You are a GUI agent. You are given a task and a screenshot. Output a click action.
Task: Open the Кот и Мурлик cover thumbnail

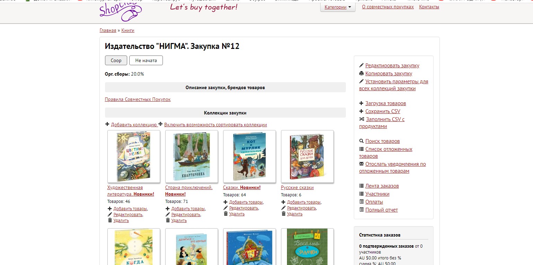[250, 156]
